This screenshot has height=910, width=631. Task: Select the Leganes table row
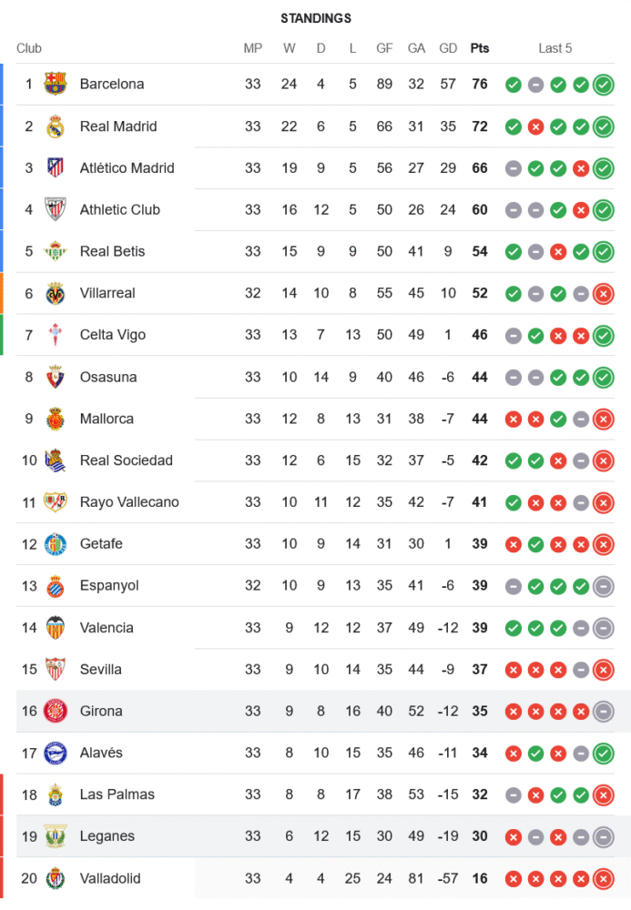319,836
